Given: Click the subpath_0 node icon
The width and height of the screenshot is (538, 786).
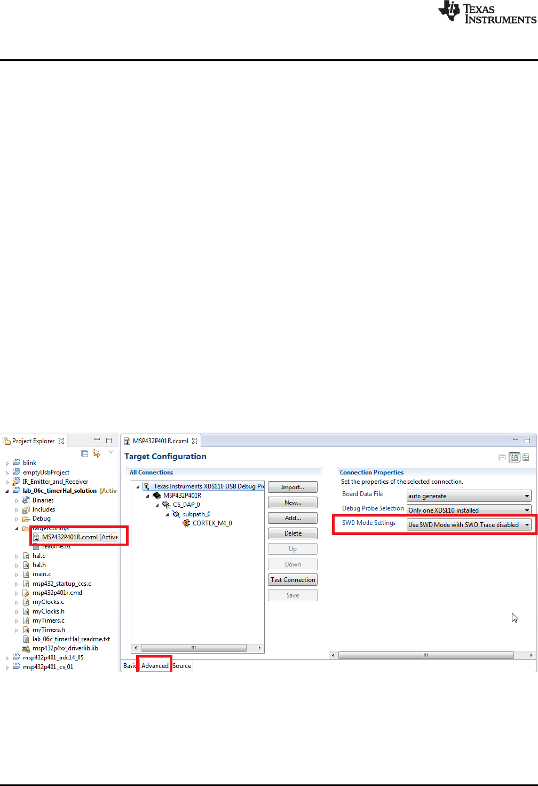Looking at the screenshot, I should point(176,514).
